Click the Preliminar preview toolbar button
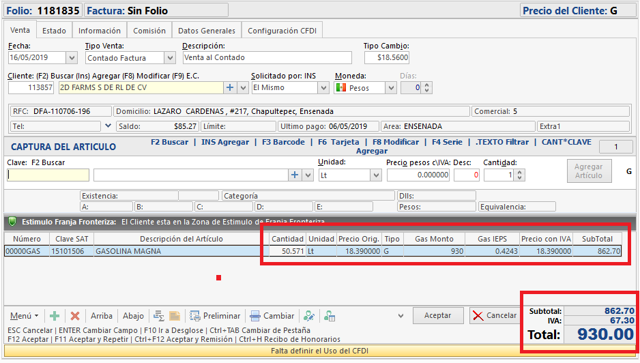 (x=214, y=316)
